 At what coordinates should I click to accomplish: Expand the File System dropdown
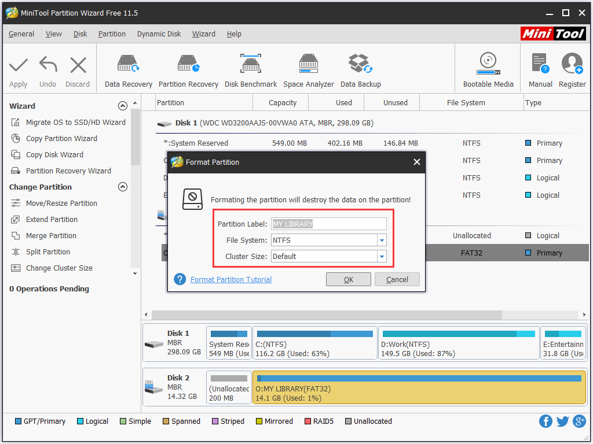pyautogui.click(x=382, y=240)
